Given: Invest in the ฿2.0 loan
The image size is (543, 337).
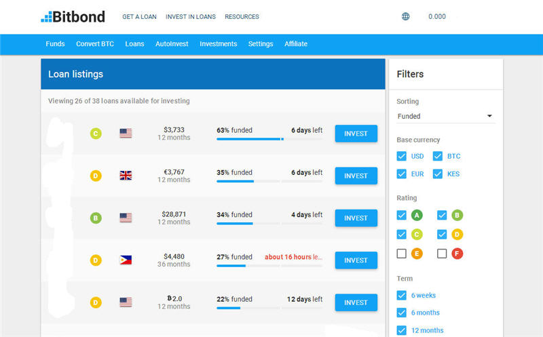Looking at the screenshot, I should tap(356, 302).
